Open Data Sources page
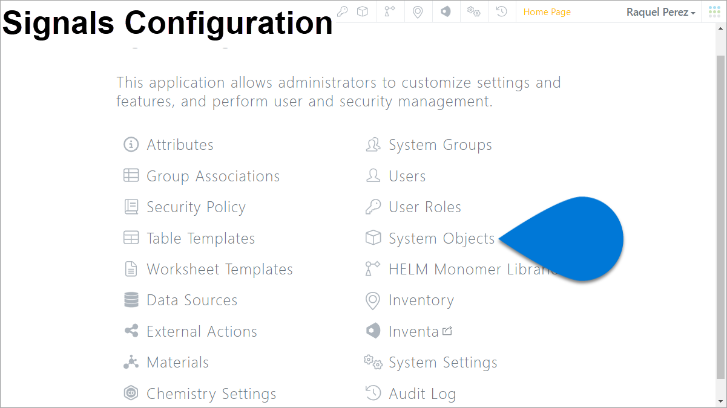 coord(192,300)
